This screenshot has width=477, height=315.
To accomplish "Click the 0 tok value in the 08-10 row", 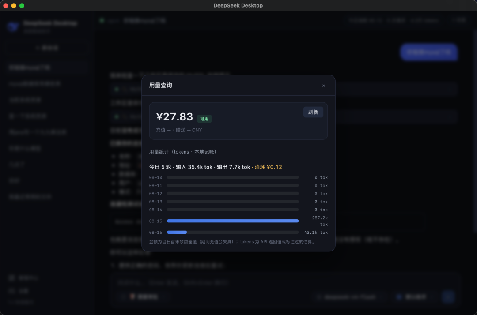I will (321, 177).
